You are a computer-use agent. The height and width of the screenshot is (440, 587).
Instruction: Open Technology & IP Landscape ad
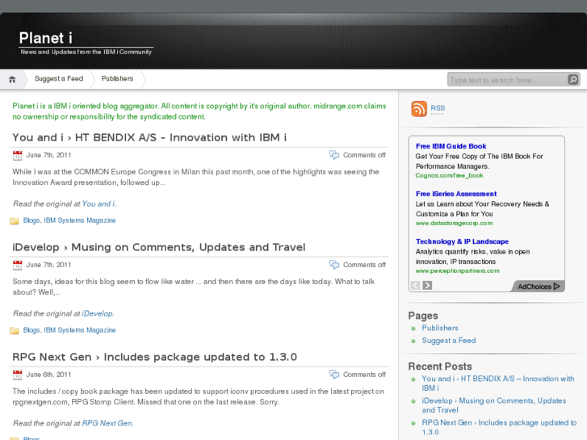tap(462, 241)
